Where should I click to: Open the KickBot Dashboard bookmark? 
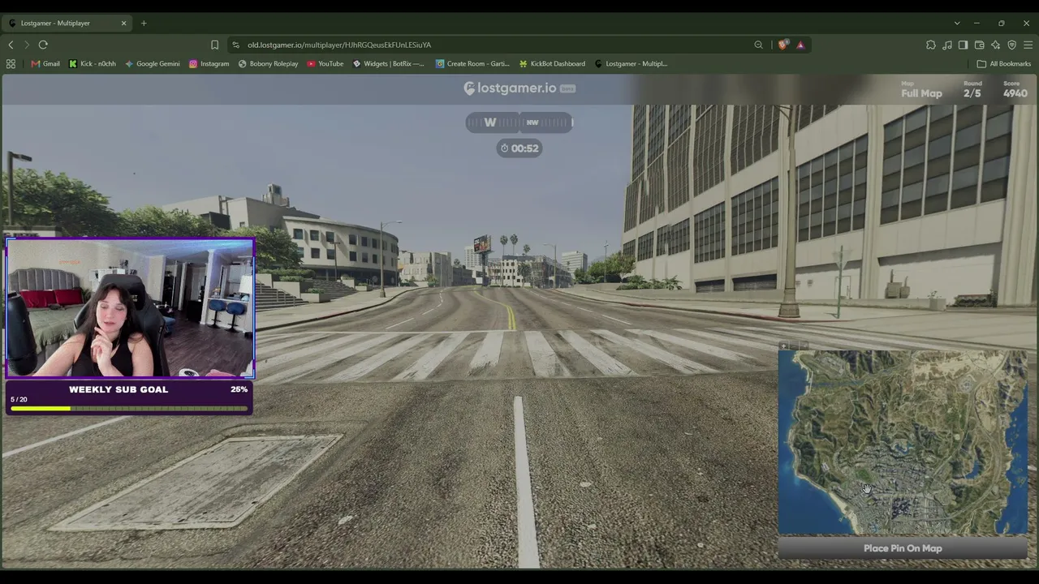pos(552,63)
